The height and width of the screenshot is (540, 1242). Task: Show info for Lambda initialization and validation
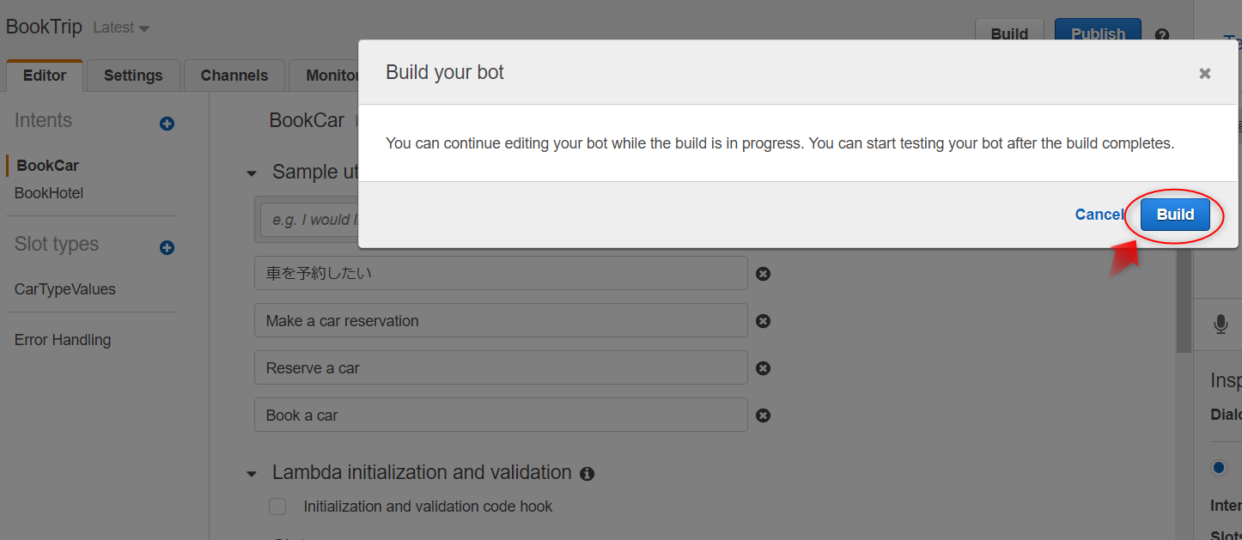(588, 474)
